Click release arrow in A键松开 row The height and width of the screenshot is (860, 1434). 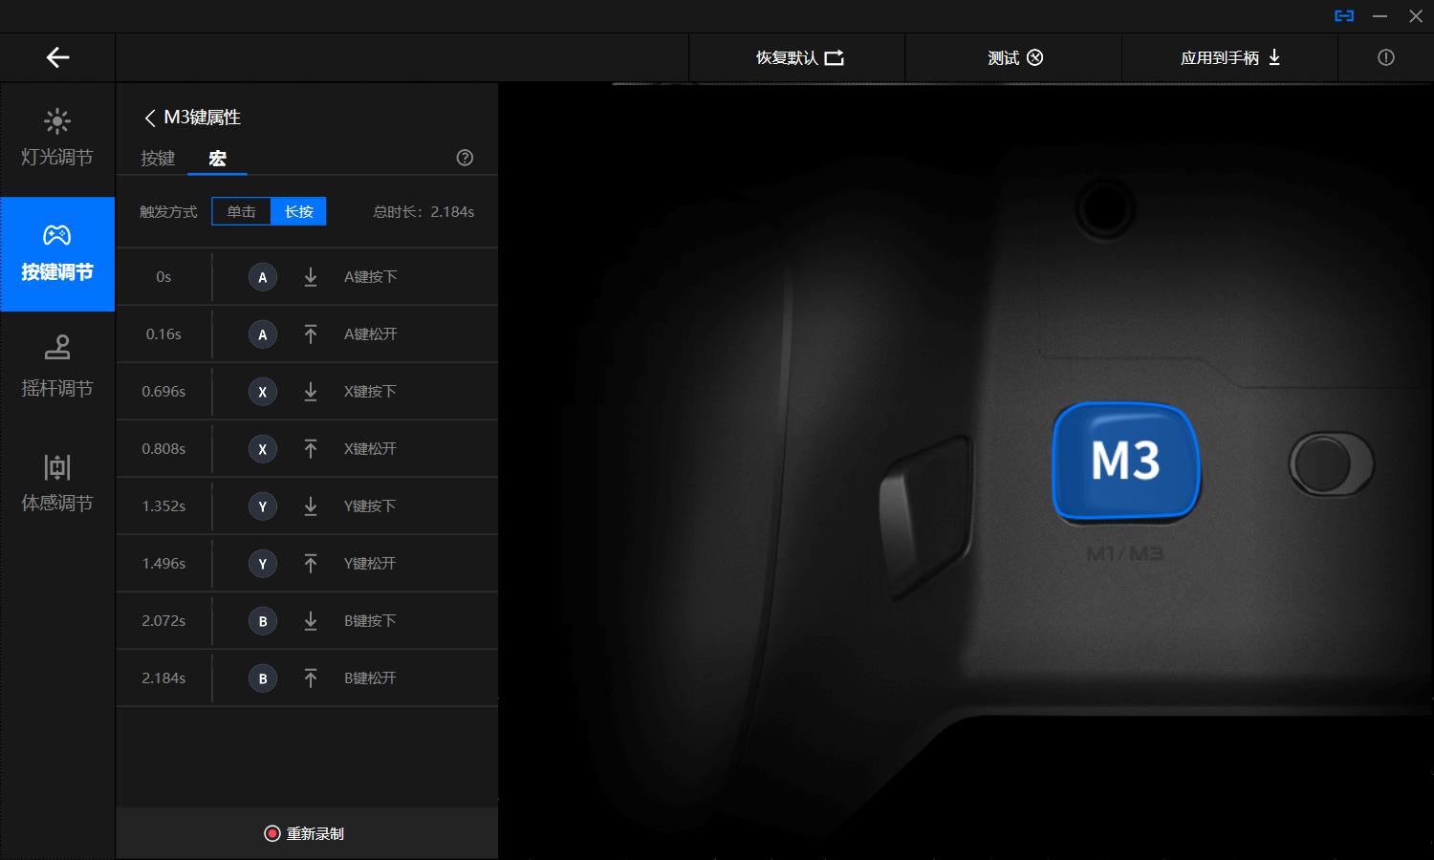tap(311, 334)
